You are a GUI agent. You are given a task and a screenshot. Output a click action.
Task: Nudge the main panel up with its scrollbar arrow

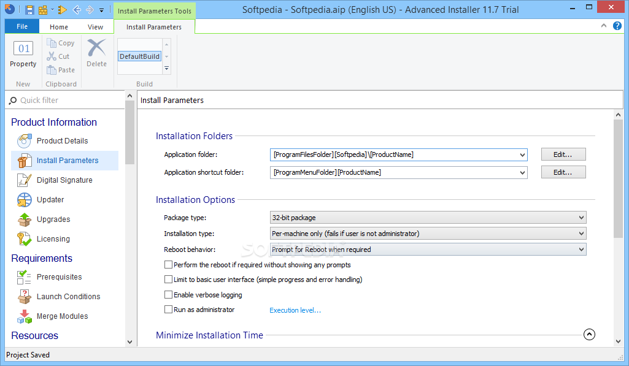(618, 115)
